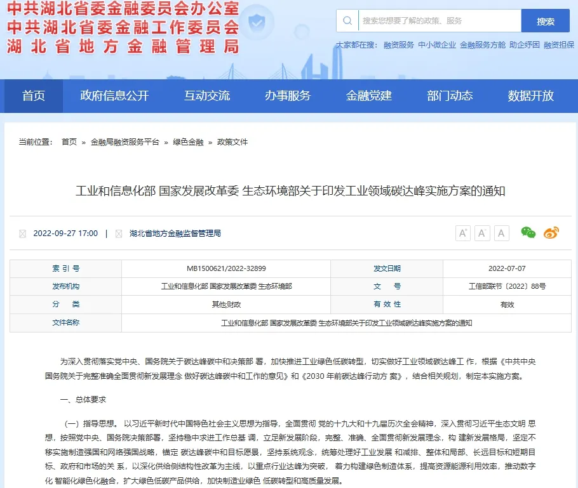Click the 文件名称 label cell
Image resolution: width=578 pixels, height=488 pixels.
tap(65, 322)
